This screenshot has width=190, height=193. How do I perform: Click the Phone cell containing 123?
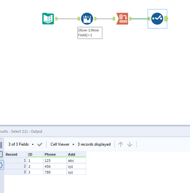point(55,161)
